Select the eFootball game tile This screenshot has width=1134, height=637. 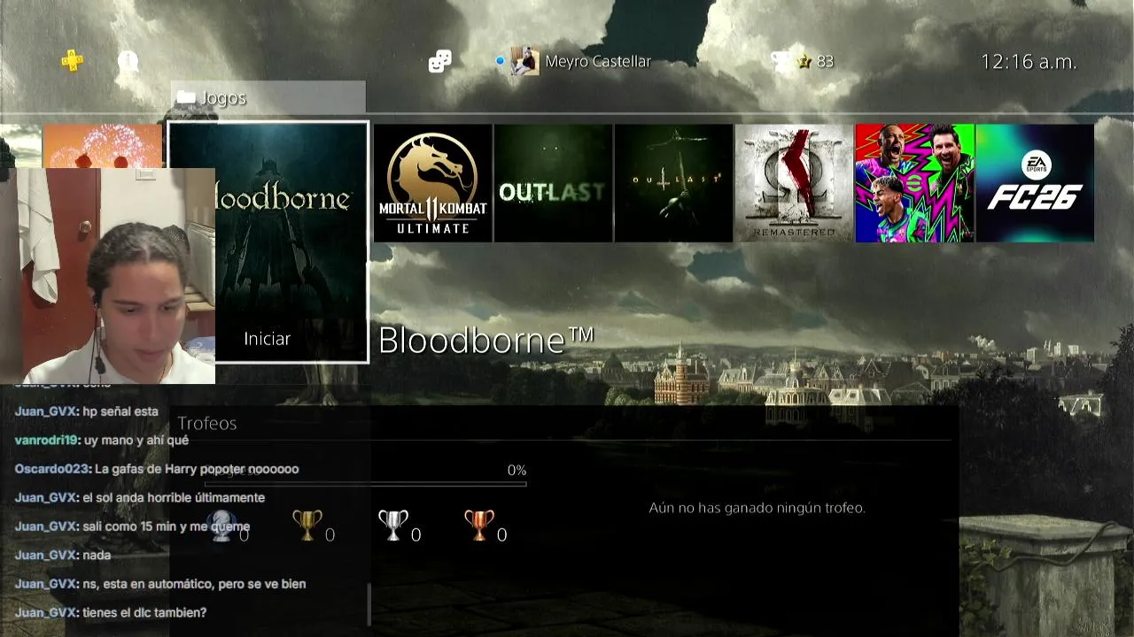tap(914, 182)
